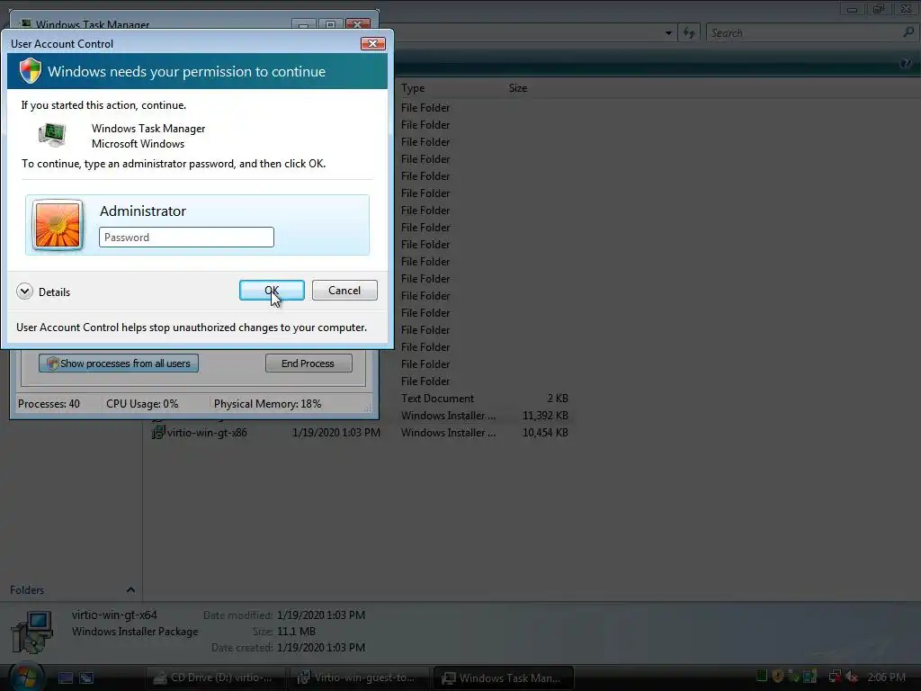This screenshot has height=691, width=921.
Task: Click the 2:06 PM taskbar clock
Action: 886,678
